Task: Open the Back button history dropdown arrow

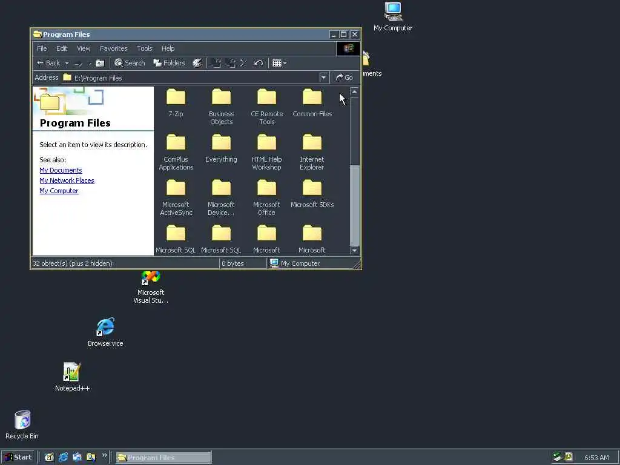Action: pos(67,63)
